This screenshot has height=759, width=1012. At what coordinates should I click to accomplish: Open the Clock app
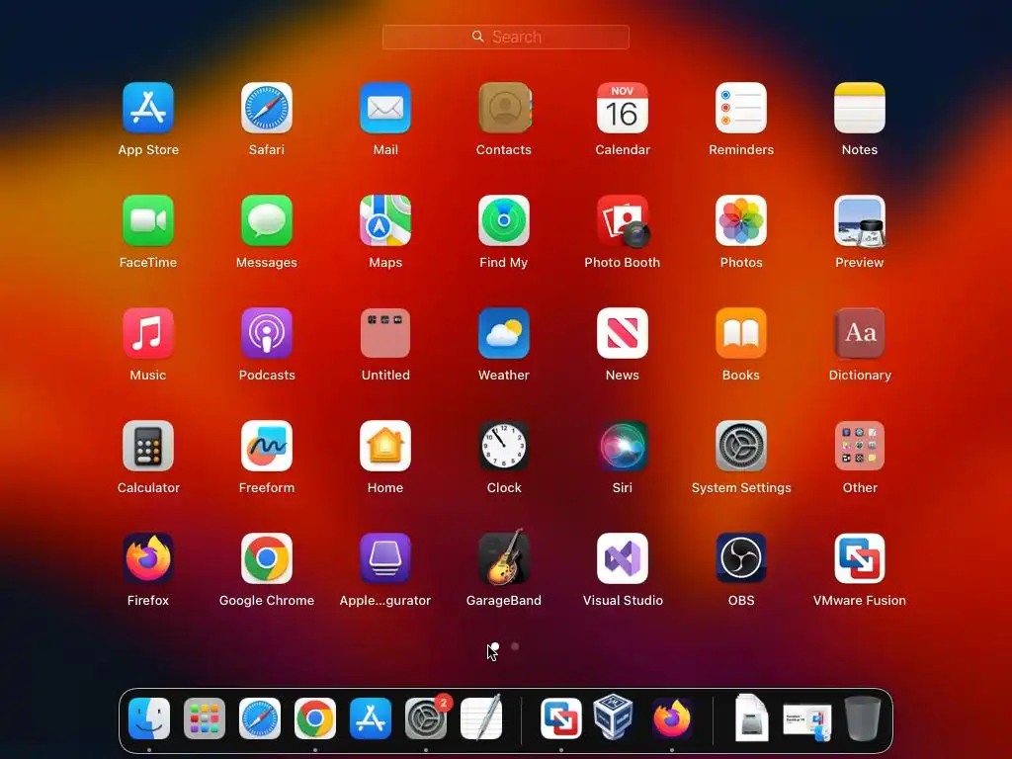[504, 446]
